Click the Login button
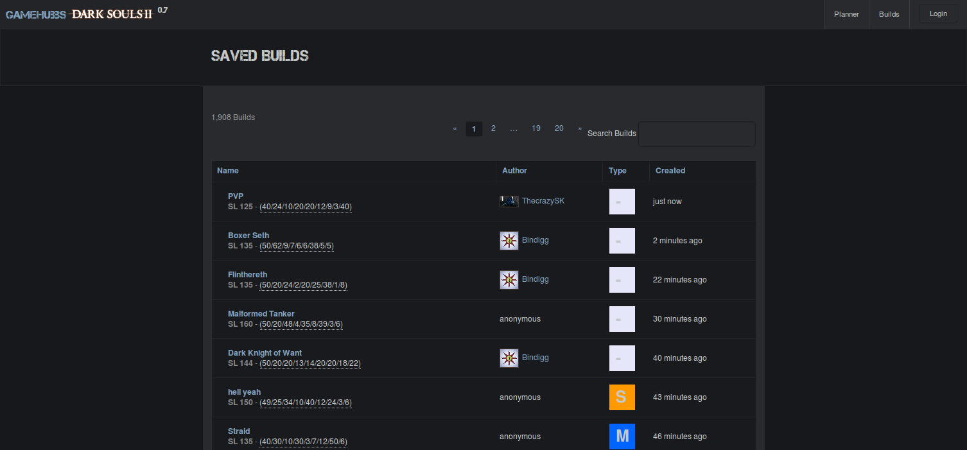Image resolution: width=967 pixels, height=450 pixels. point(938,13)
